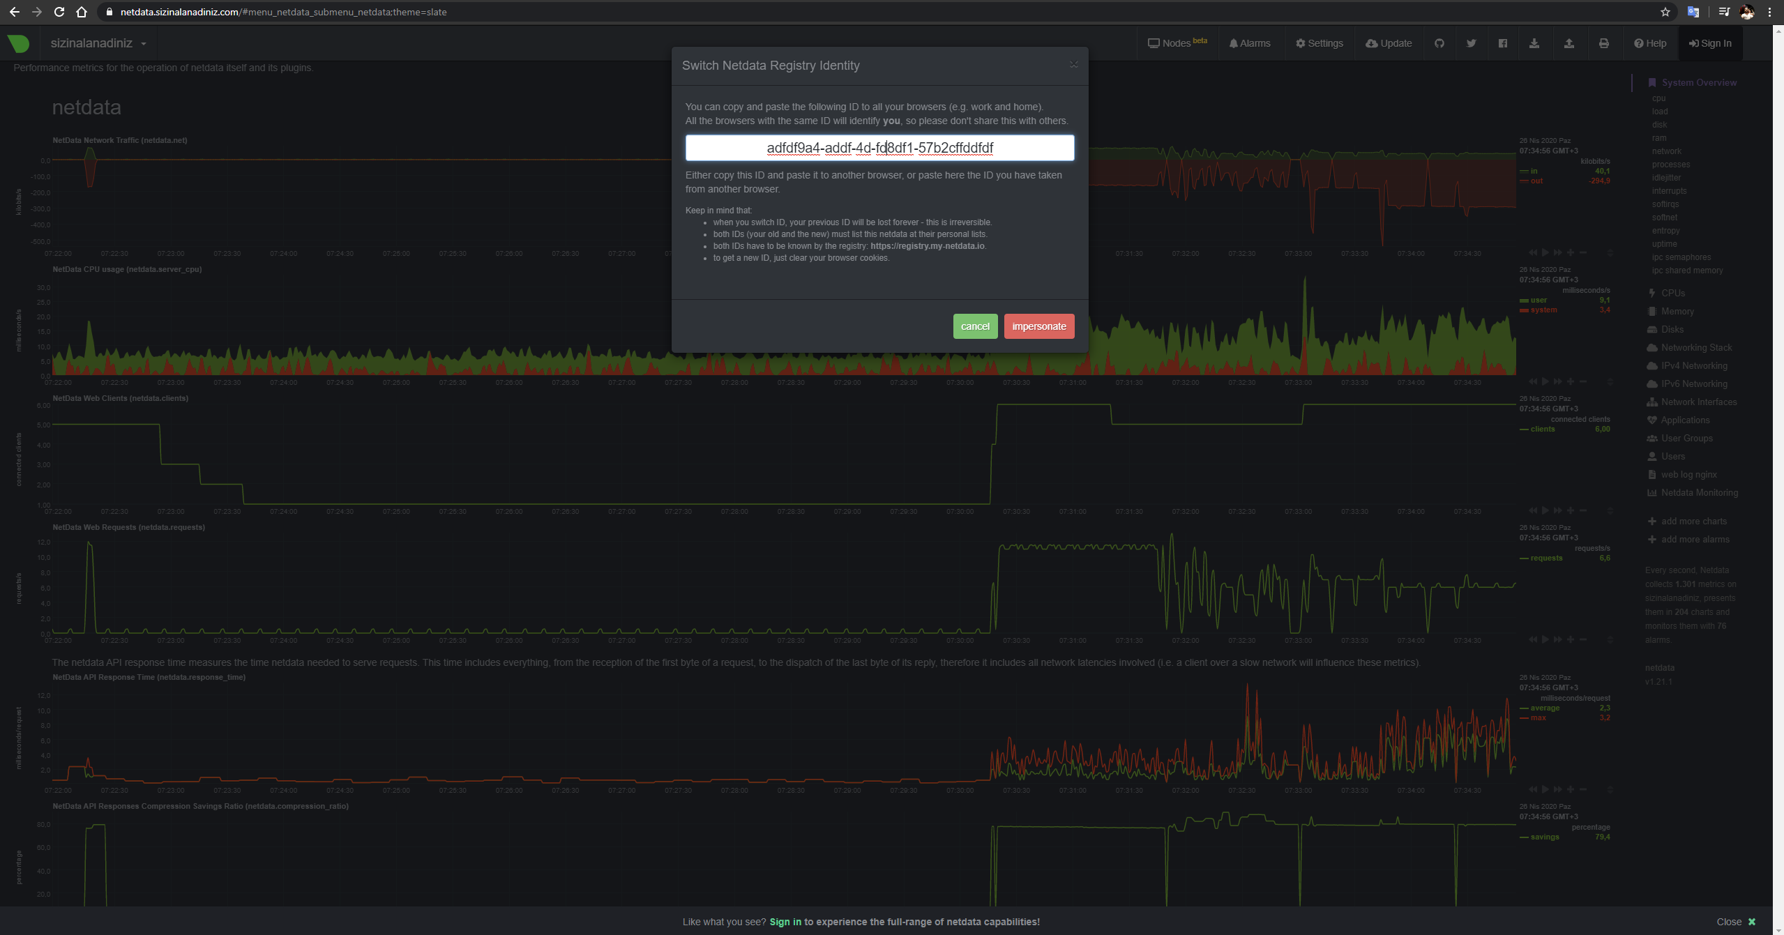Zoom out the Web Requests chart
Screen dimensions: 1784x935
[1583, 639]
